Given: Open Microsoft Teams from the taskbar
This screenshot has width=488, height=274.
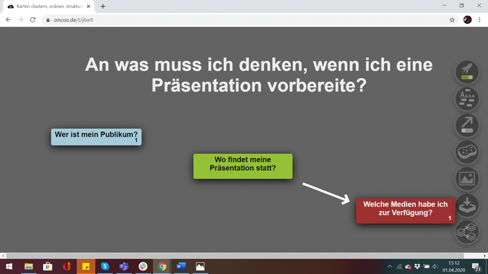Looking at the screenshot, I should (124, 267).
